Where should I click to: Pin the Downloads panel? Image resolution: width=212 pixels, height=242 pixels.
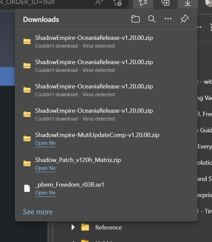click(x=185, y=19)
